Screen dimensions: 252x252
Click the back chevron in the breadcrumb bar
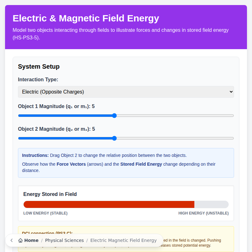(x=11, y=240)
